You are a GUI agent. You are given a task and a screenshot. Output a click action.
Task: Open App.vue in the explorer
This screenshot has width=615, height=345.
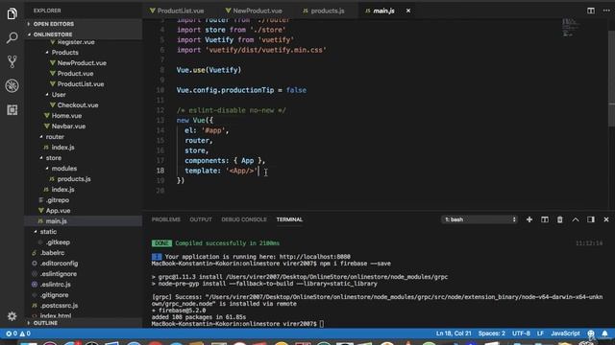(58, 211)
